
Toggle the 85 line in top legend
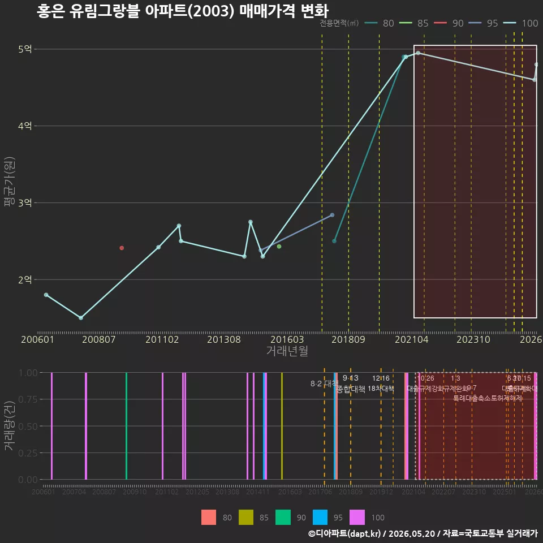[414, 23]
